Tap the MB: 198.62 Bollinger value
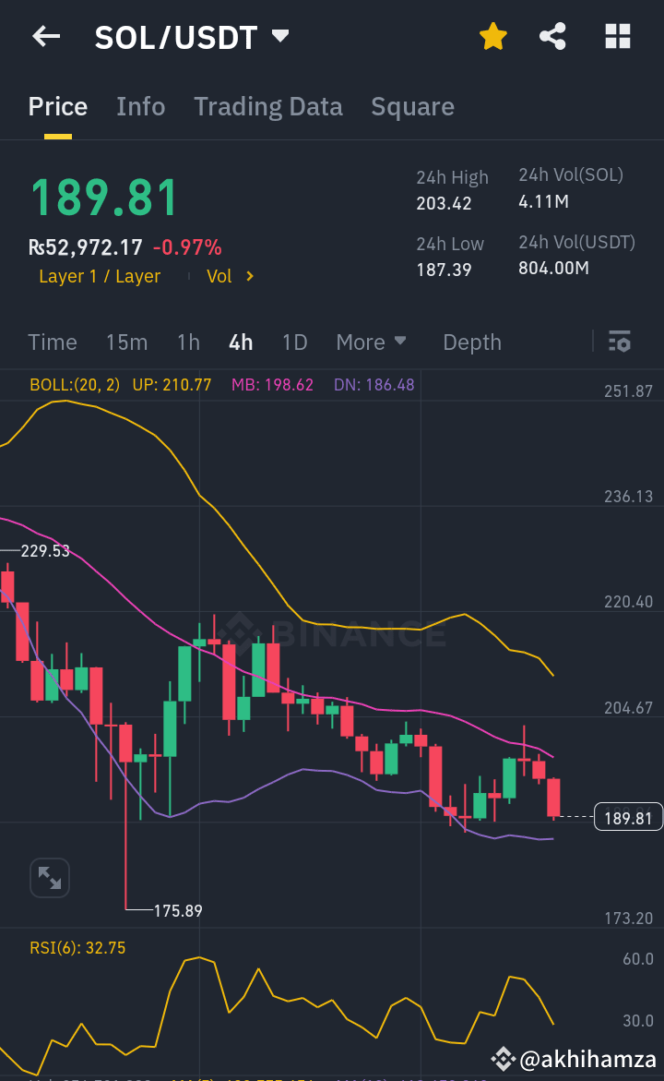The image size is (664, 1081). (272, 385)
